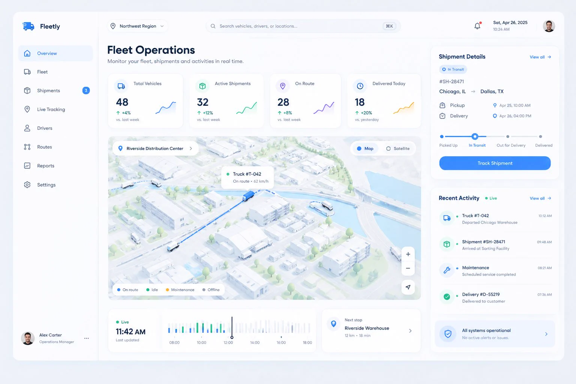
Task: Zoom in on the map
Action: (x=408, y=254)
